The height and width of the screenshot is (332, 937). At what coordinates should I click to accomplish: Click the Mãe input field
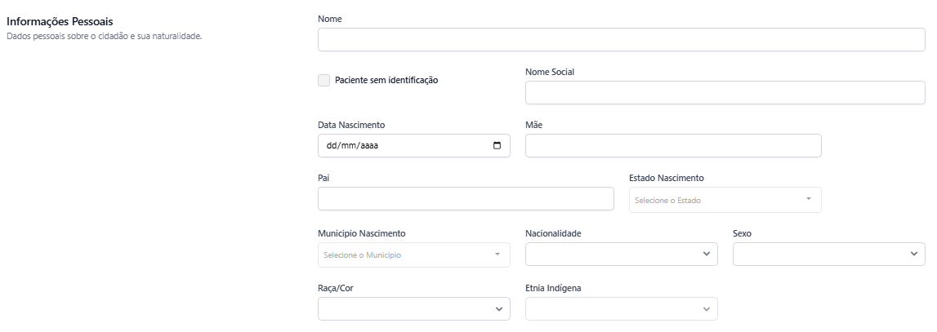pos(673,146)
